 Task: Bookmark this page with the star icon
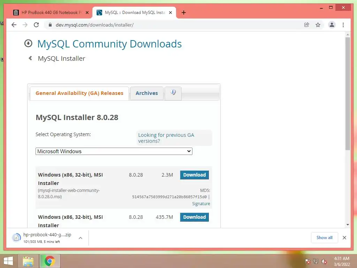[318, 25]
